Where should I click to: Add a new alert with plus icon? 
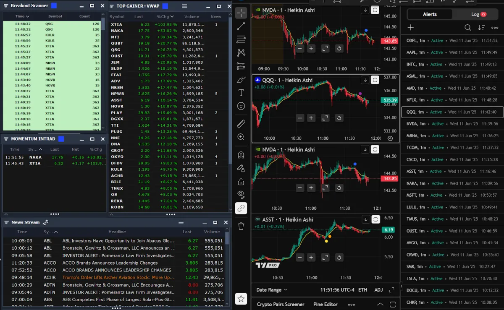(x=411, y=28)
